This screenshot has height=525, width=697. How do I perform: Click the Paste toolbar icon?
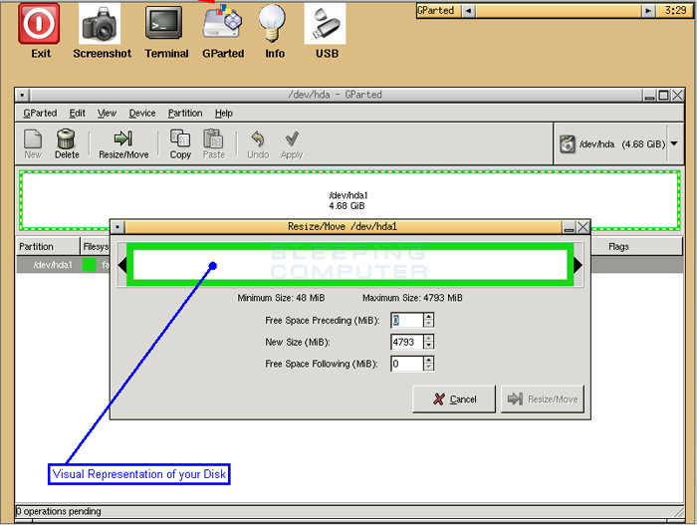tap(214, 144)
